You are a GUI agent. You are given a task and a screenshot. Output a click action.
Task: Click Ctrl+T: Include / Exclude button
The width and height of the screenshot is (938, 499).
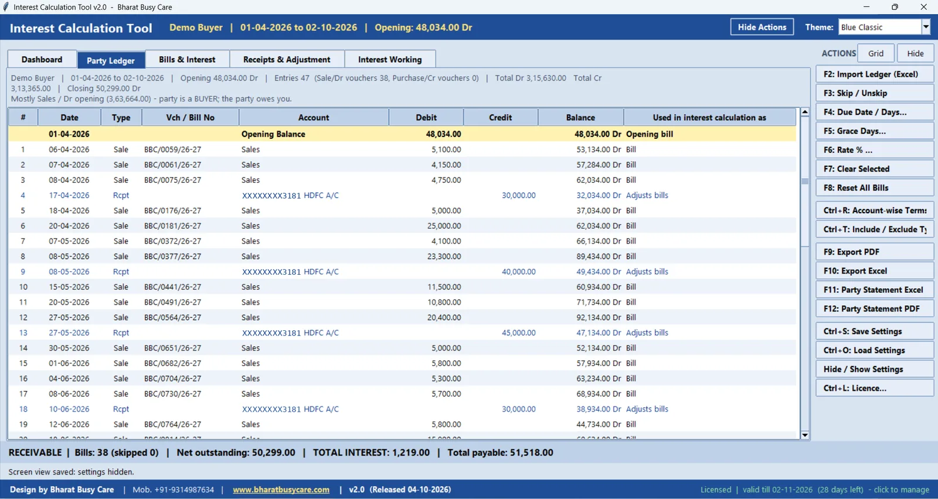pos(875,229)
